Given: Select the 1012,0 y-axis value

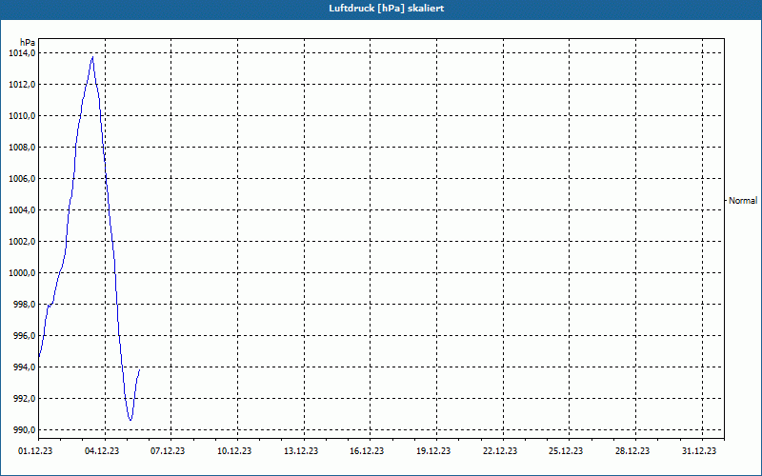Looking at the screenshot, I should point(22,85).
